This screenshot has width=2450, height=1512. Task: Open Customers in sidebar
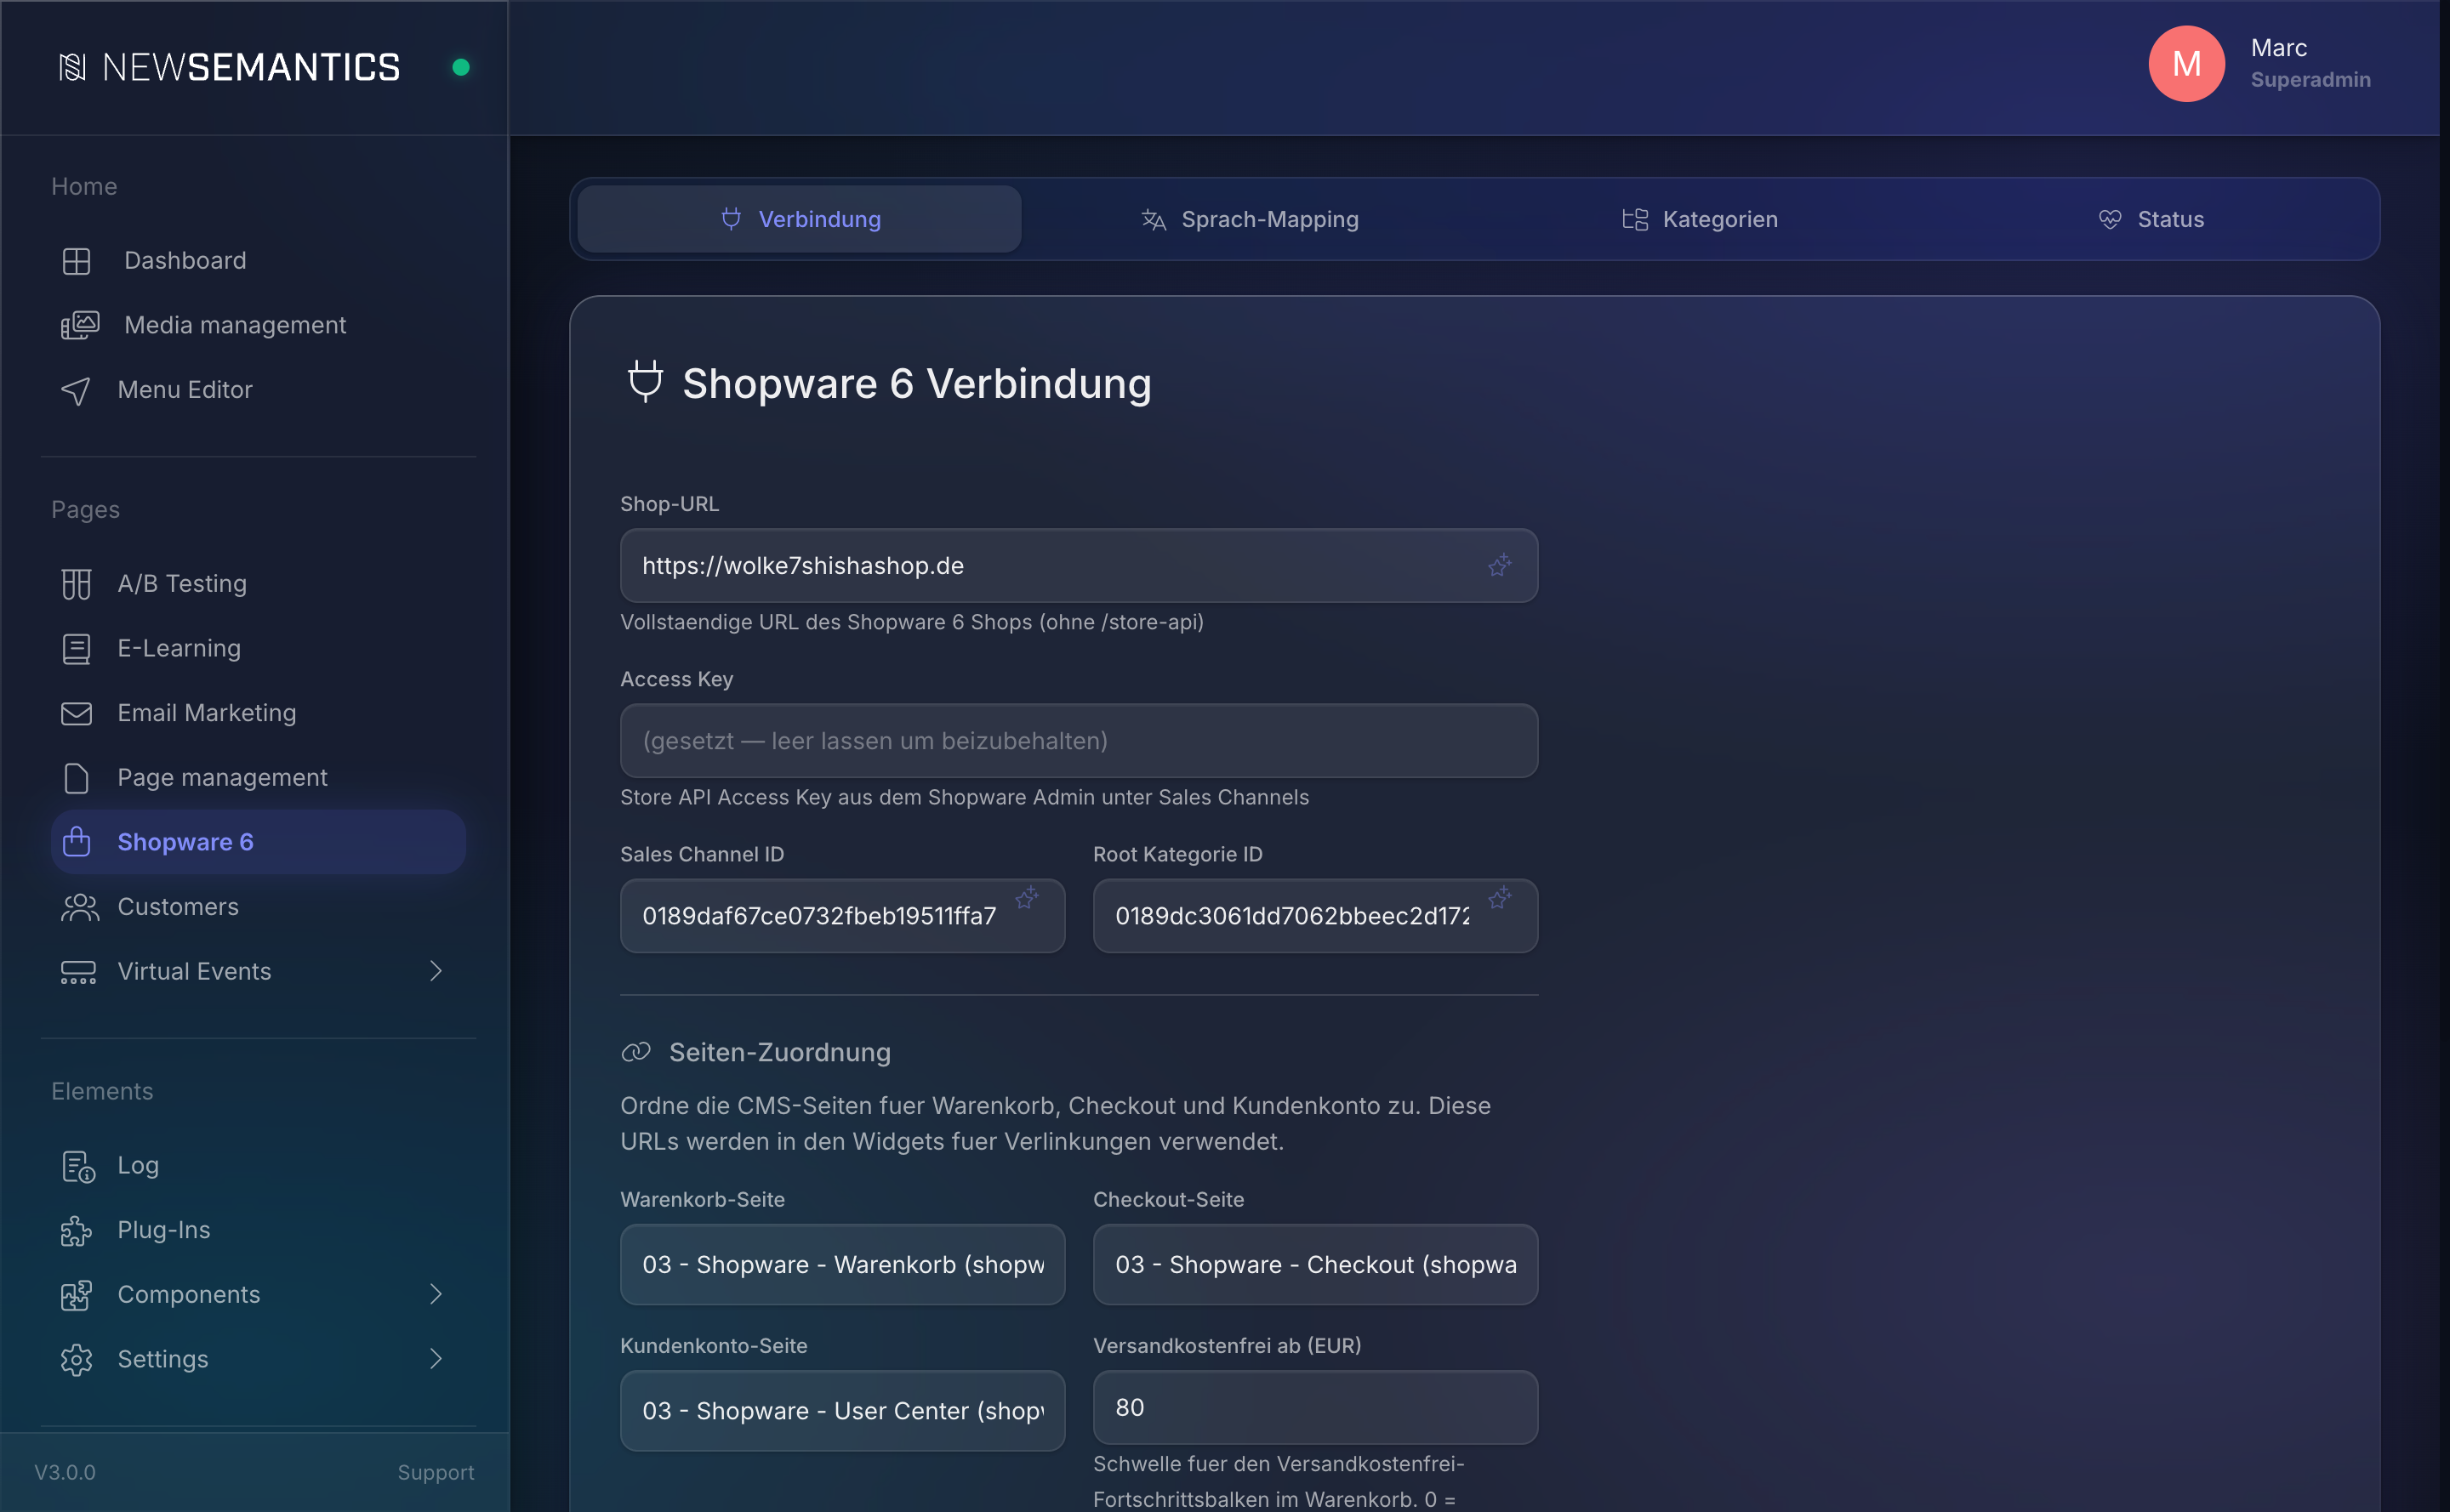tap(258, 907)
